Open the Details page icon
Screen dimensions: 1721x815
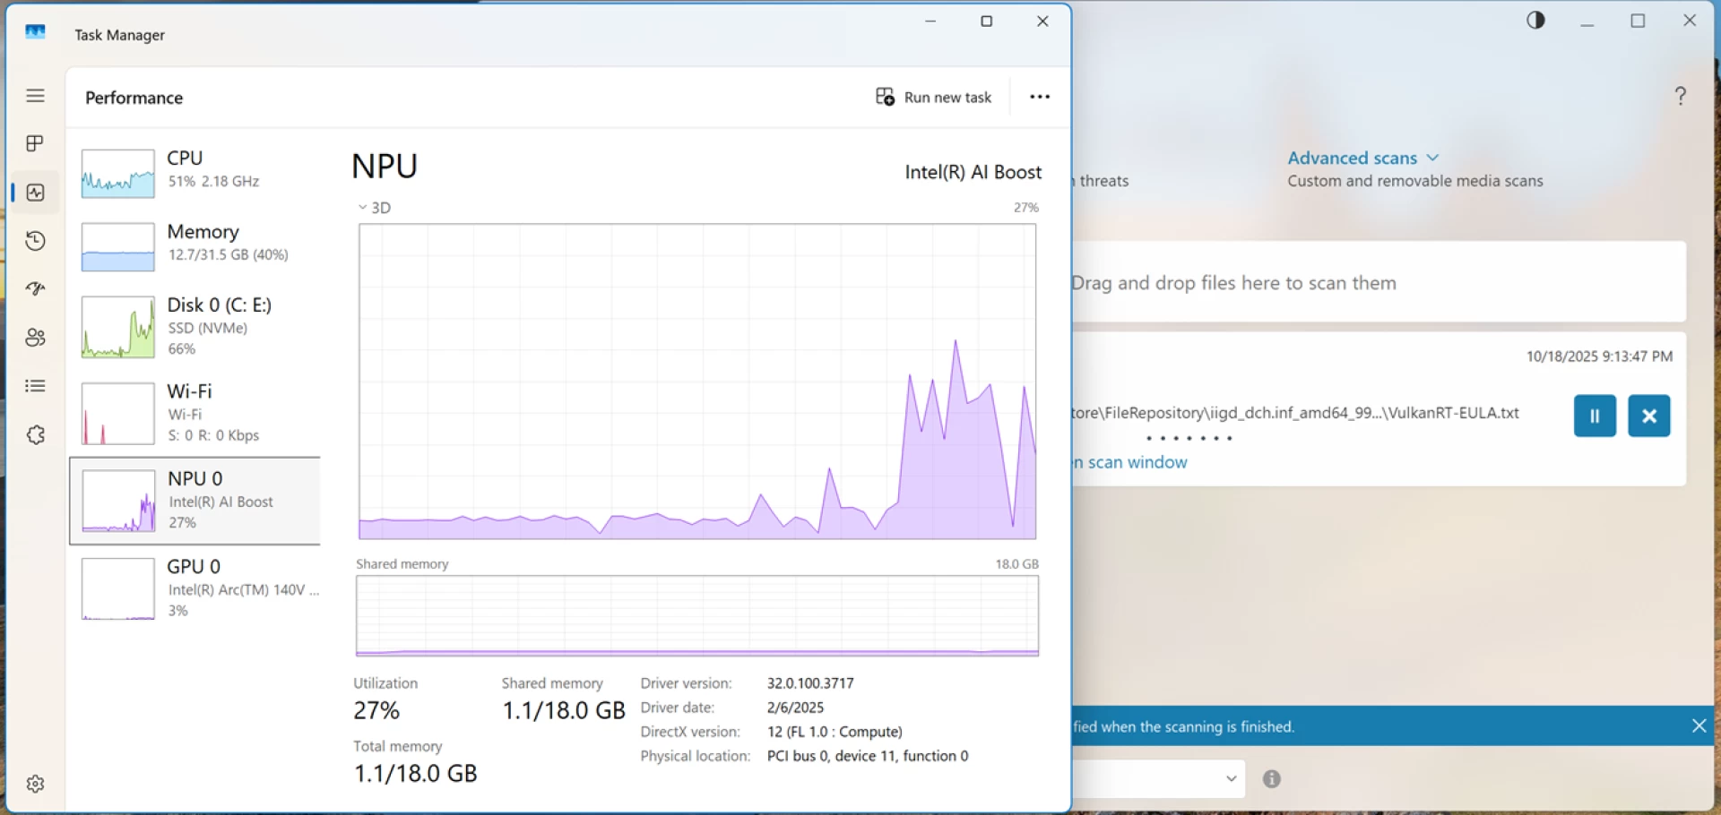pos(35,386)
